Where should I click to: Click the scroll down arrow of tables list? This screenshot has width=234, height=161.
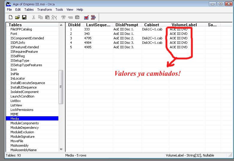[61, 149]
